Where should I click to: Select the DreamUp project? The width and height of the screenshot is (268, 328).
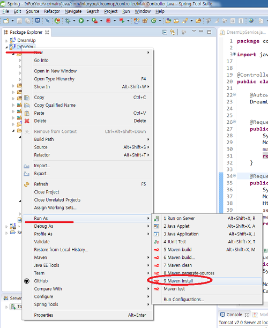click(26, 40)
